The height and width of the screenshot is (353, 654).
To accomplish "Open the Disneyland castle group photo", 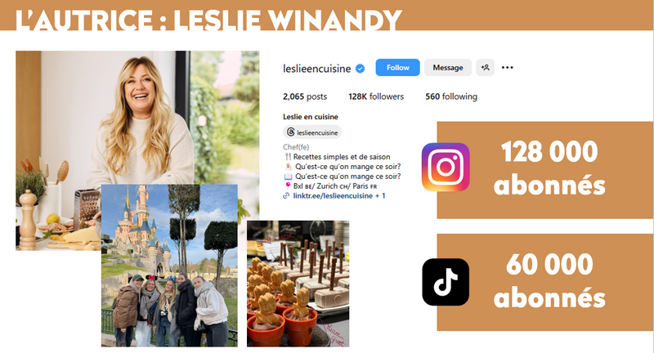I will click(169, 266).
